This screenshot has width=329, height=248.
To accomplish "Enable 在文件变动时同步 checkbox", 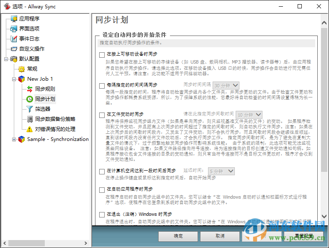I will click(x=102, y=115).
